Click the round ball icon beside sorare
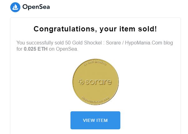The image size is (188, 134). [81, 82]
